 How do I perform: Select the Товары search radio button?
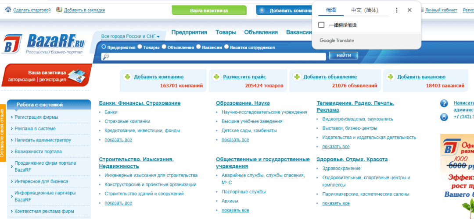(140, 47)
